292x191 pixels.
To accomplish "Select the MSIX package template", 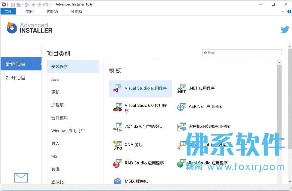I will [x=136, y=181].
